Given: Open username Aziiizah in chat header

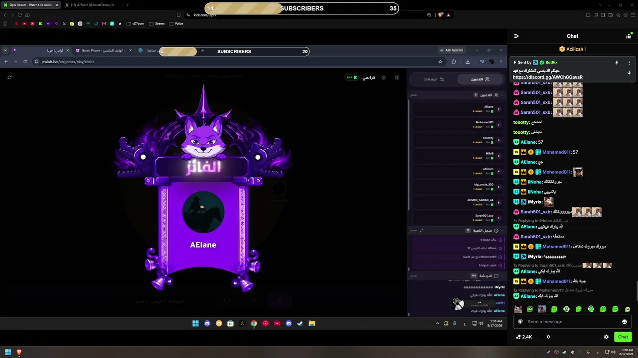Looking at the screenshot, I should [x=574, y=49].
